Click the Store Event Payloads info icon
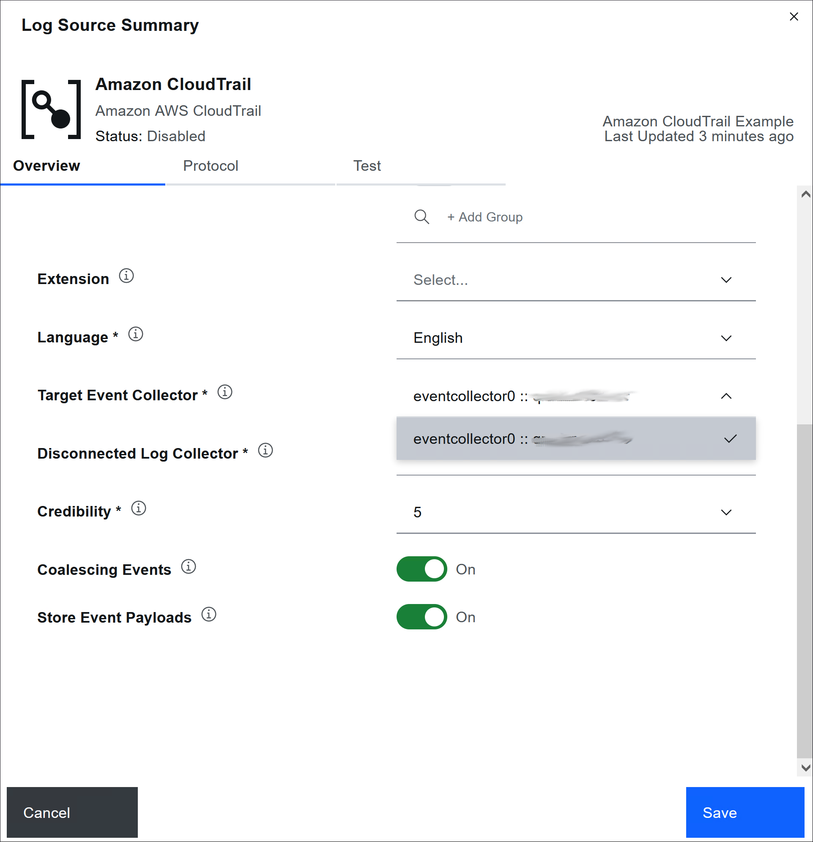813x842 pixels. point(209,615)
